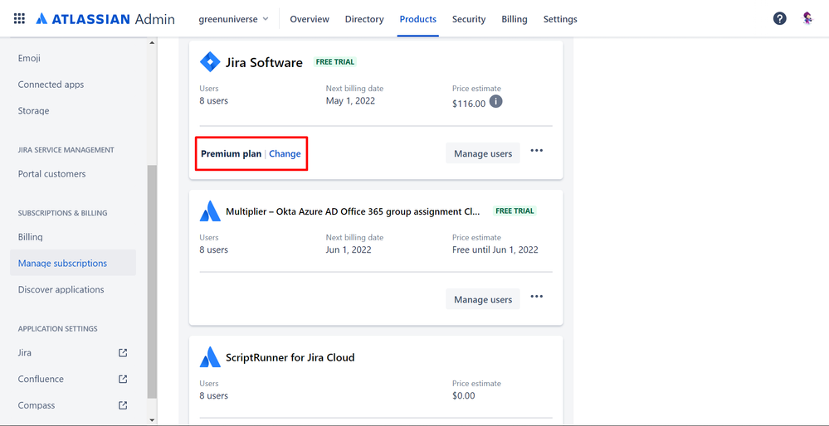Viewport: 829px width, 426px height.
Task: Click the sidebar vertical scrollbar thumb
Action: [152, 281]
